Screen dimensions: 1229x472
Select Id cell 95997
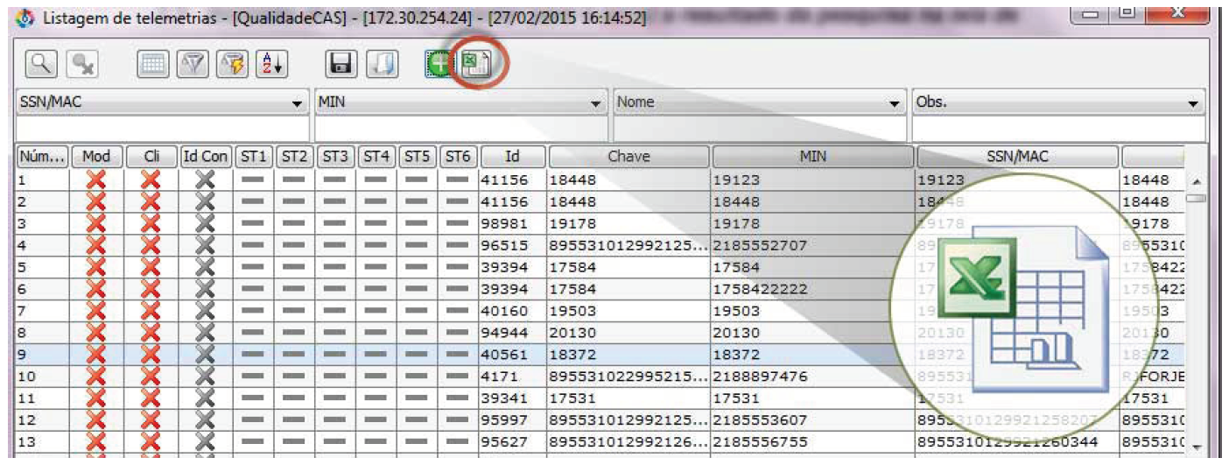(x=512, y=420)
